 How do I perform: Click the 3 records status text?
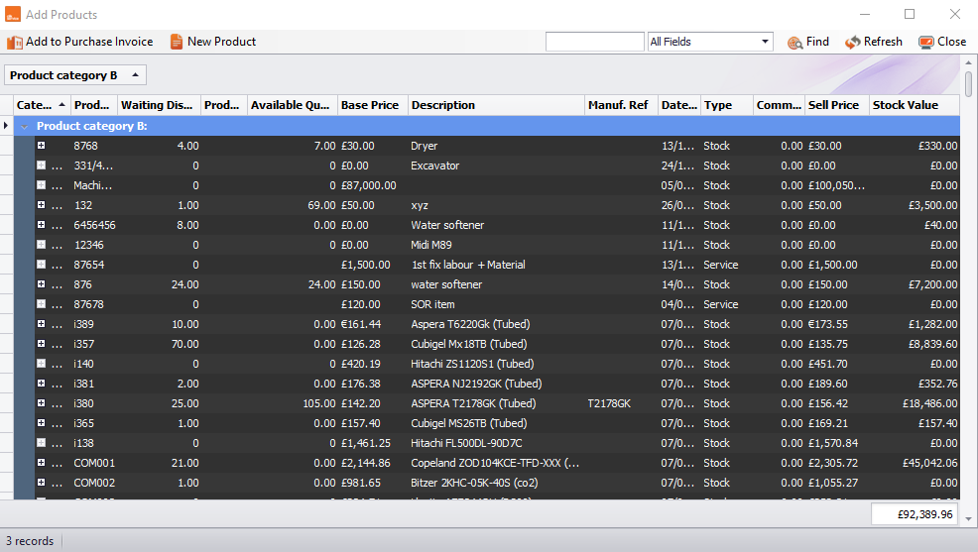tap(30, 541)
